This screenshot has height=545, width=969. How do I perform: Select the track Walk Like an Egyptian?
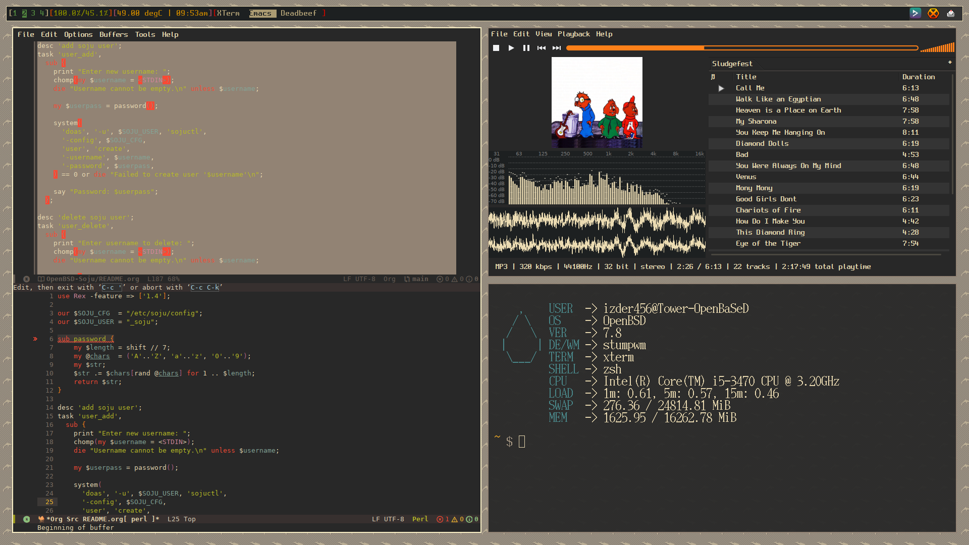tap(778, 99)
